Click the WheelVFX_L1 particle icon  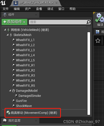pyautogui.click(x=14, y=40)
